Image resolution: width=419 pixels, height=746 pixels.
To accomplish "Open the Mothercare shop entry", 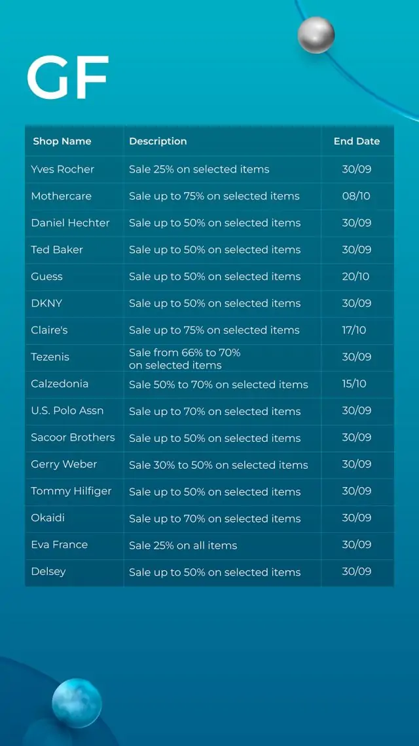I will coord(62,196).
